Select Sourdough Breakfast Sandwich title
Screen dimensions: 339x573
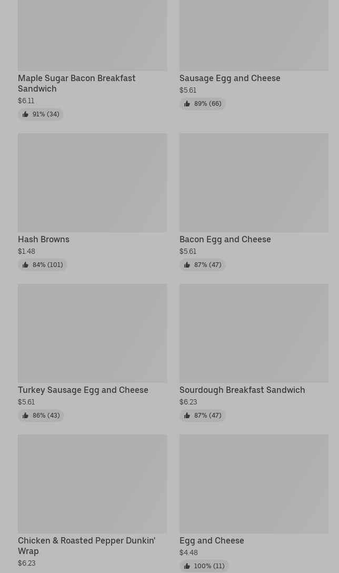(x=242, y=390)
